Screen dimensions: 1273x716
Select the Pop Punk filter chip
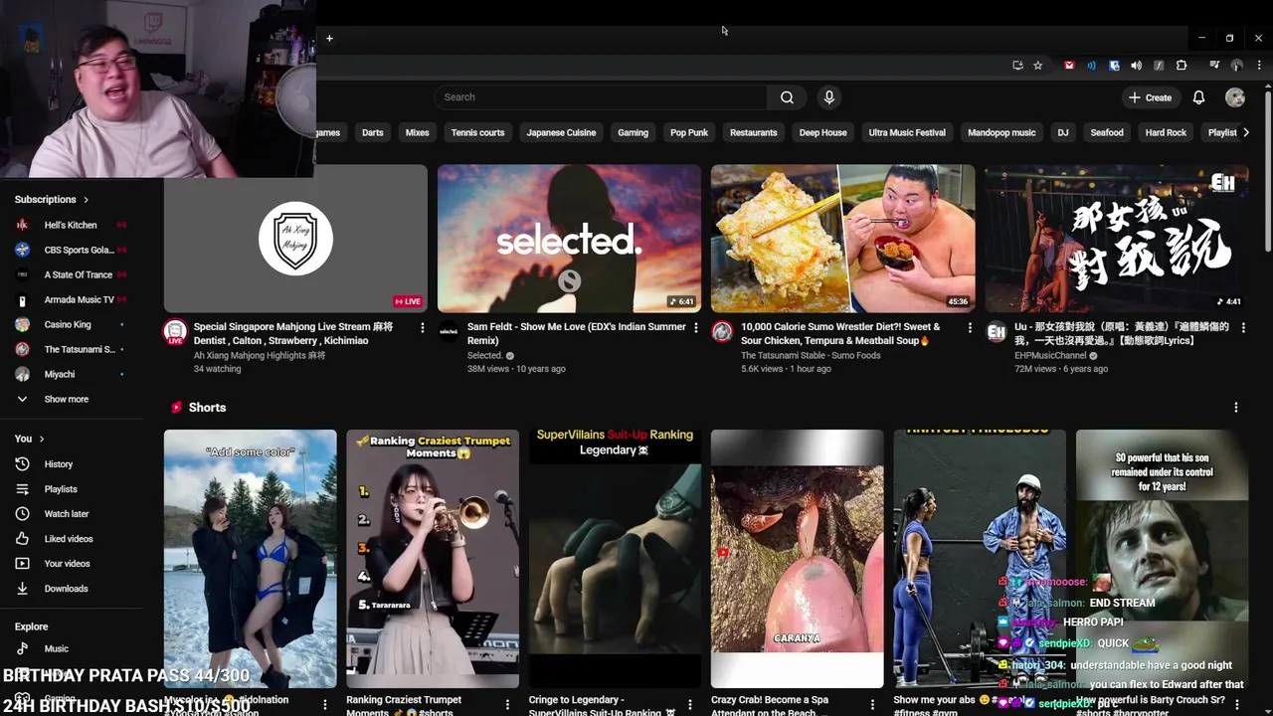click(x=689, y=132)
